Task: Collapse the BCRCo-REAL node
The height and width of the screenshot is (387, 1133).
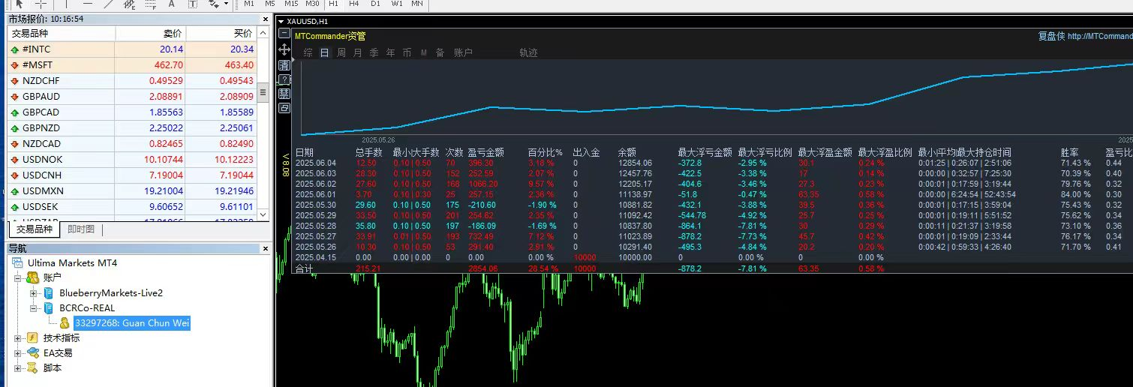Action: pos(34,308)
